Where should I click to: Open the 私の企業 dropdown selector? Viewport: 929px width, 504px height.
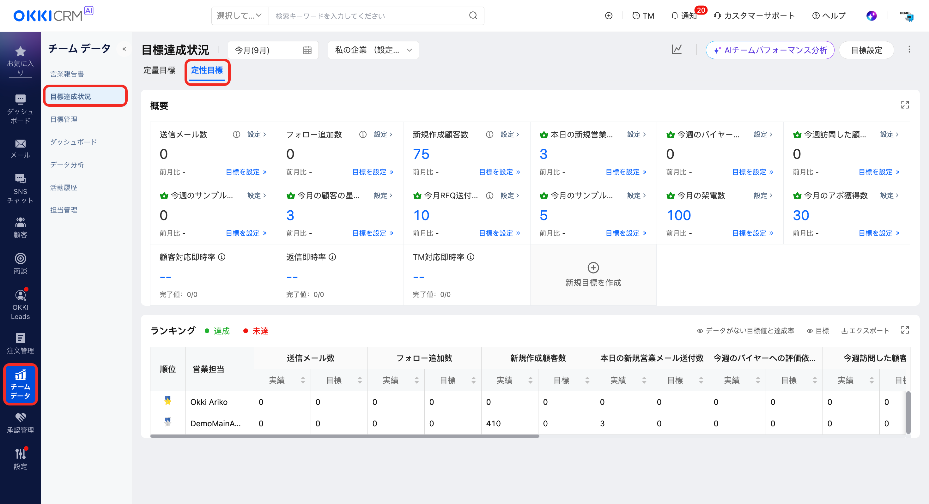[x=373, y=50]
